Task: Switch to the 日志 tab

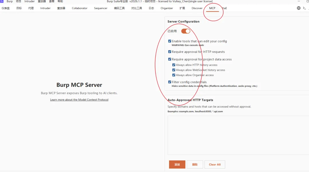Action: [x=151, y=8]
